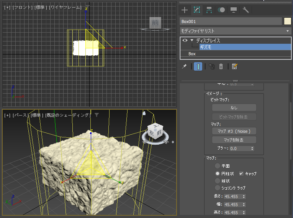Open the [既定のシェーディング] menu
Screen dimensions: 293x218
[x=68, y=115]
